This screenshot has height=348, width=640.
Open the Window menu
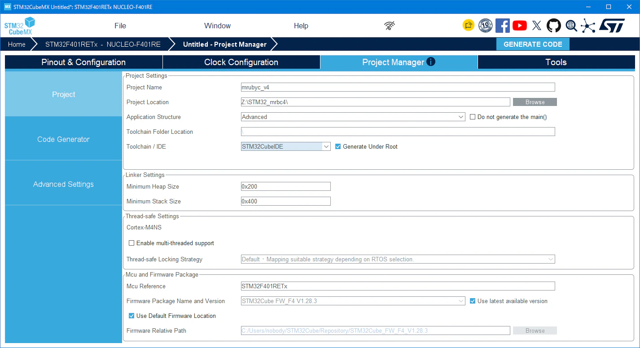pyautogui.click(x=217, y=26)
